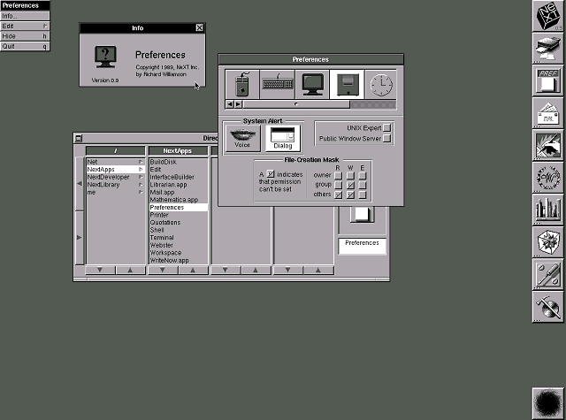This screenshot has height=420, width=566.
Task: Click the Preferences name field in browser
Action: coord(362,246)
